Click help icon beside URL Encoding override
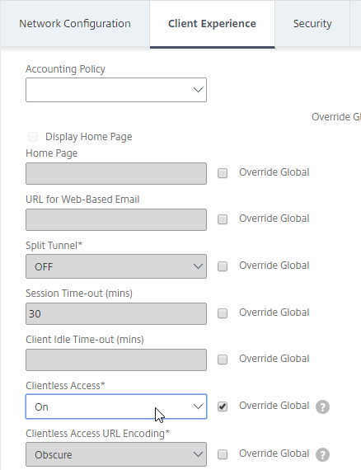361x470 pixels. coord(322,454)
